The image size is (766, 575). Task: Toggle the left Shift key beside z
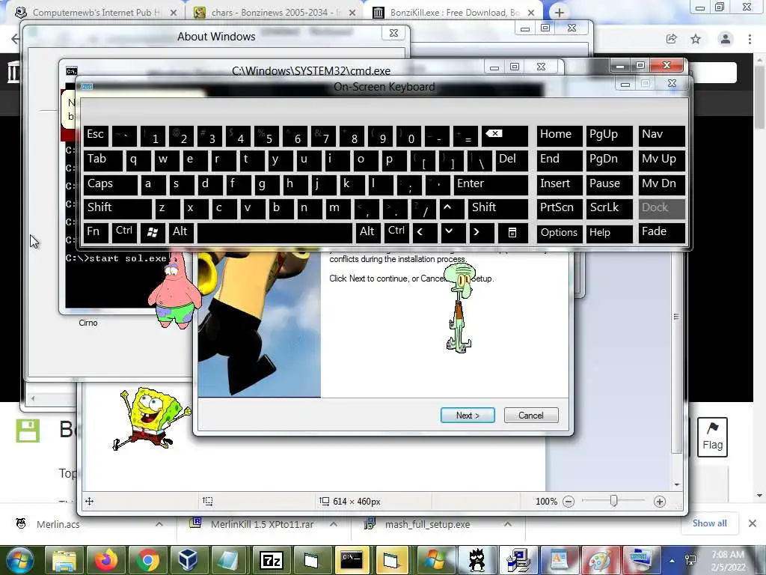[117, 209]
